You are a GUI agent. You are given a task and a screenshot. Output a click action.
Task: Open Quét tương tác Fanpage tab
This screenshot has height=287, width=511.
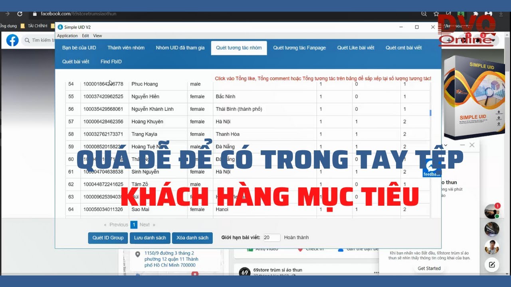(299, 48)
